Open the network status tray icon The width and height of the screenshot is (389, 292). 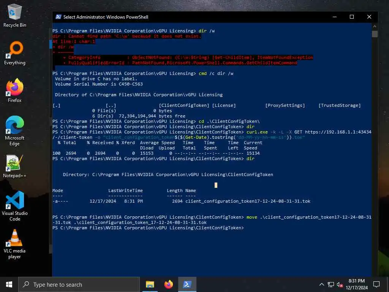coord(331,284)
